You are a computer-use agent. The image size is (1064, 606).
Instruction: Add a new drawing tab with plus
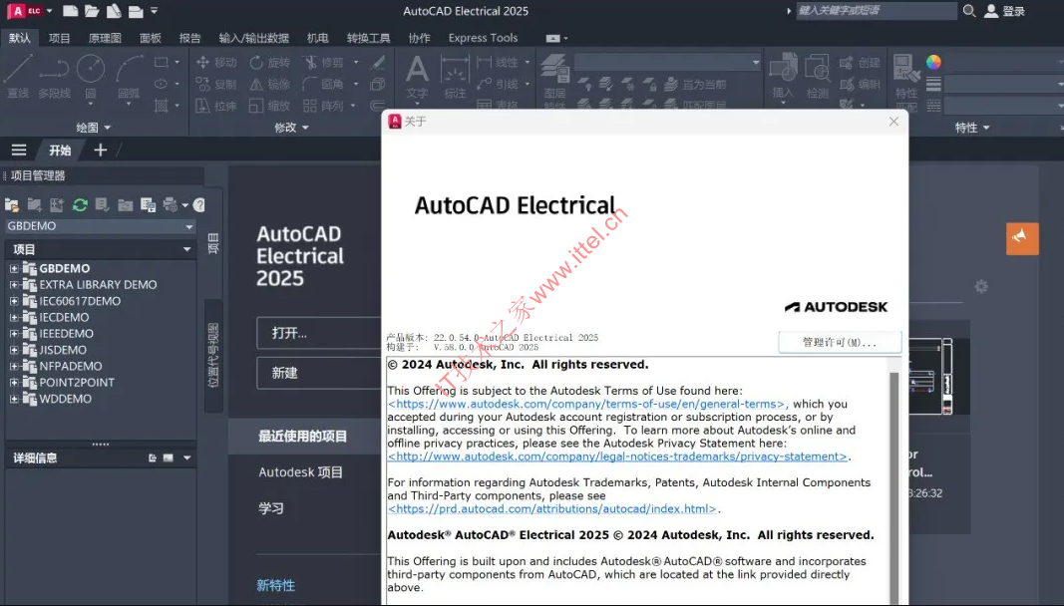pyautogui.click(x=101, y=150)
